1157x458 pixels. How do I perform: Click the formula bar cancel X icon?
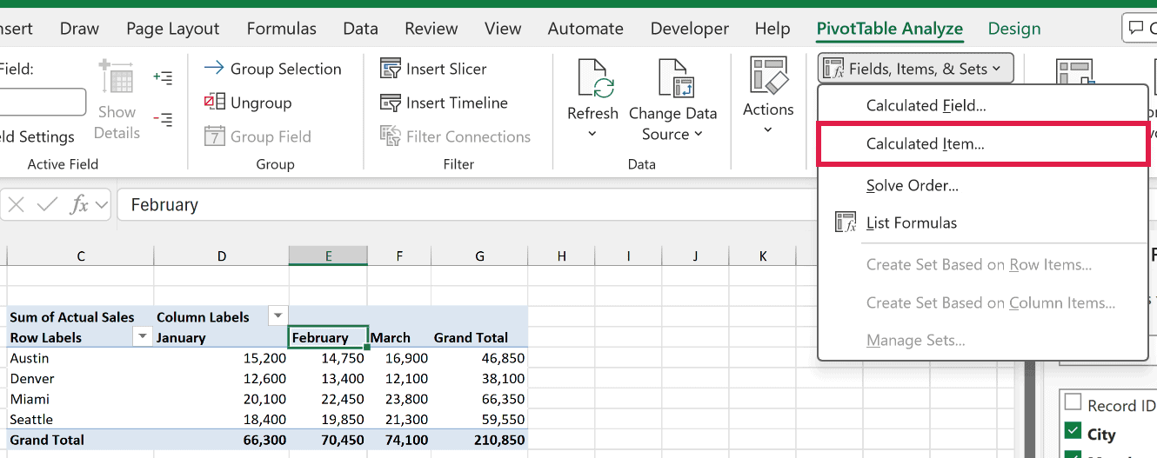pos(17,205)
